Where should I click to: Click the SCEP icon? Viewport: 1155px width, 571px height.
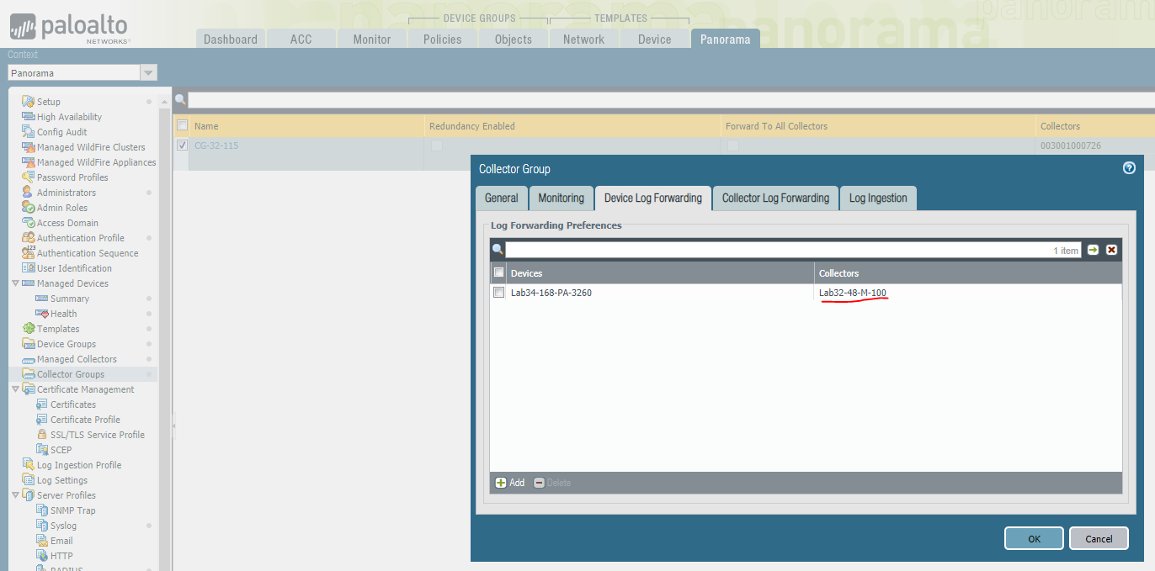[x=42, y=450]
